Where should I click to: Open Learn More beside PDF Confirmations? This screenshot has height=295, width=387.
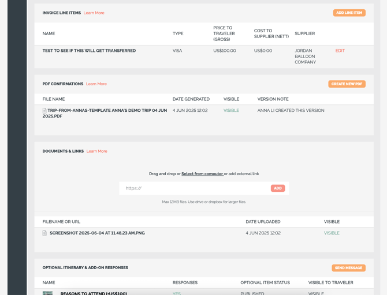[96, 84]
